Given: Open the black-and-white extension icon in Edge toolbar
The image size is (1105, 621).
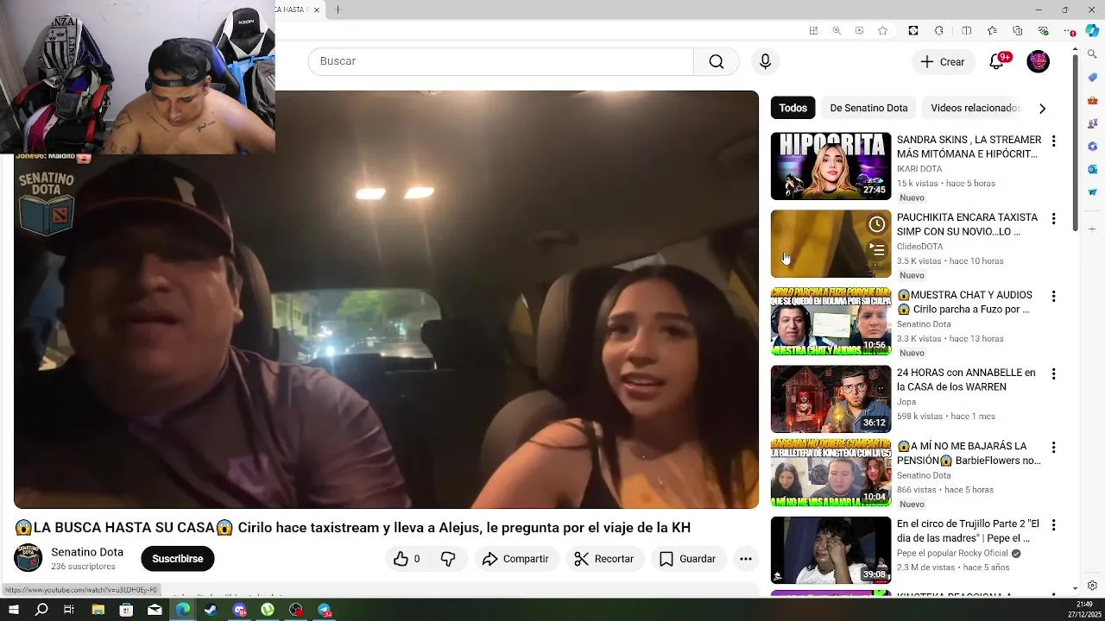Looking at the screenshot, I should (913, 31).
